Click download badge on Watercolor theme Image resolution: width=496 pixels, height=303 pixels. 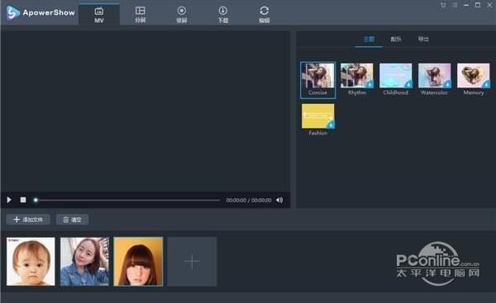(447, 84)
